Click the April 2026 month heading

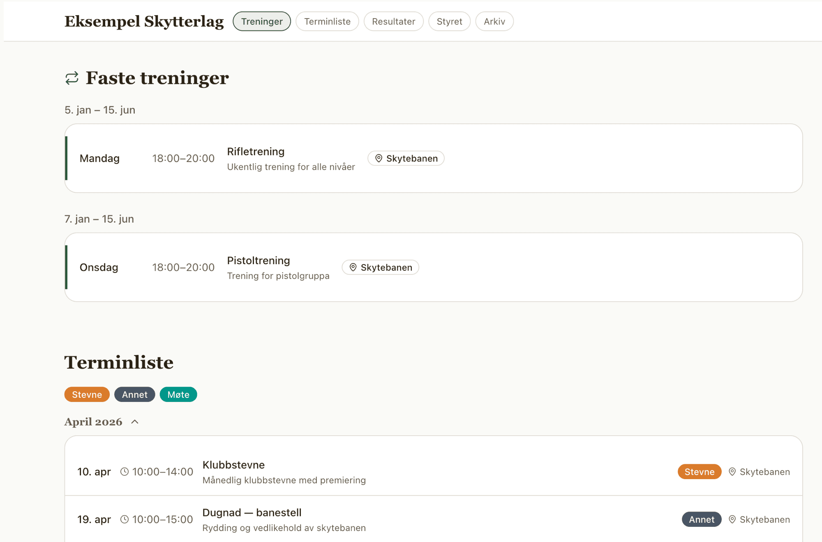point(93,422)
